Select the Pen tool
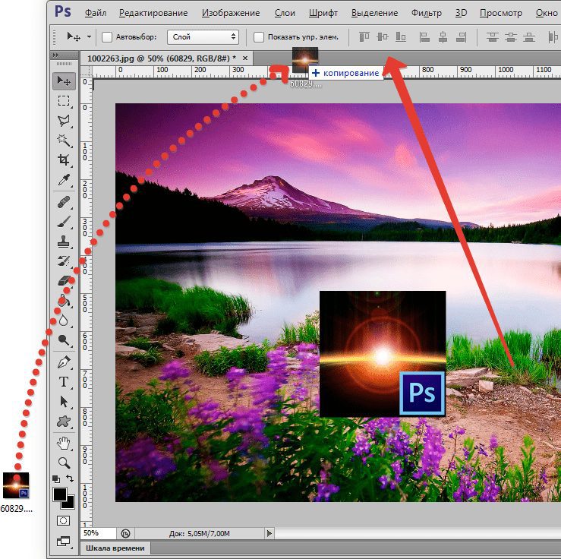561x559 pixels. point(64,362)
